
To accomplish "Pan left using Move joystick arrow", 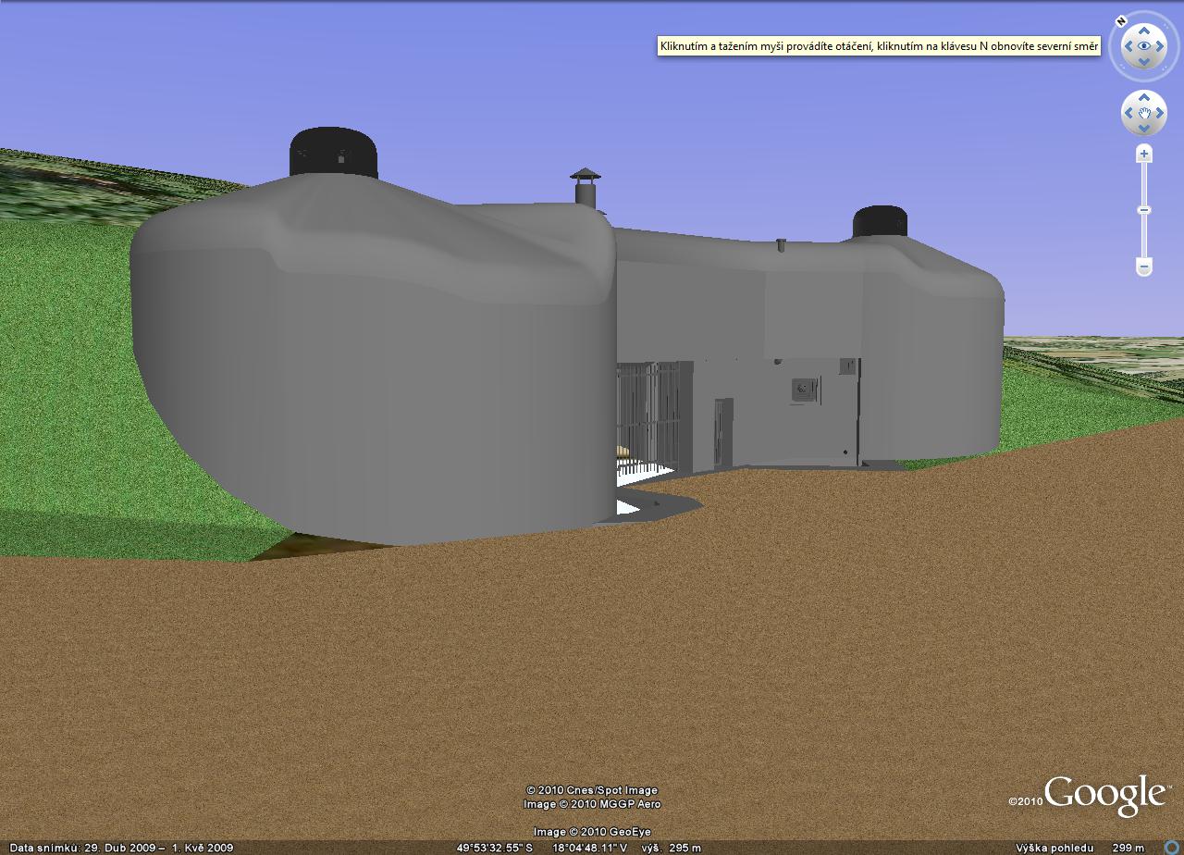I will tap(1128, 114).
